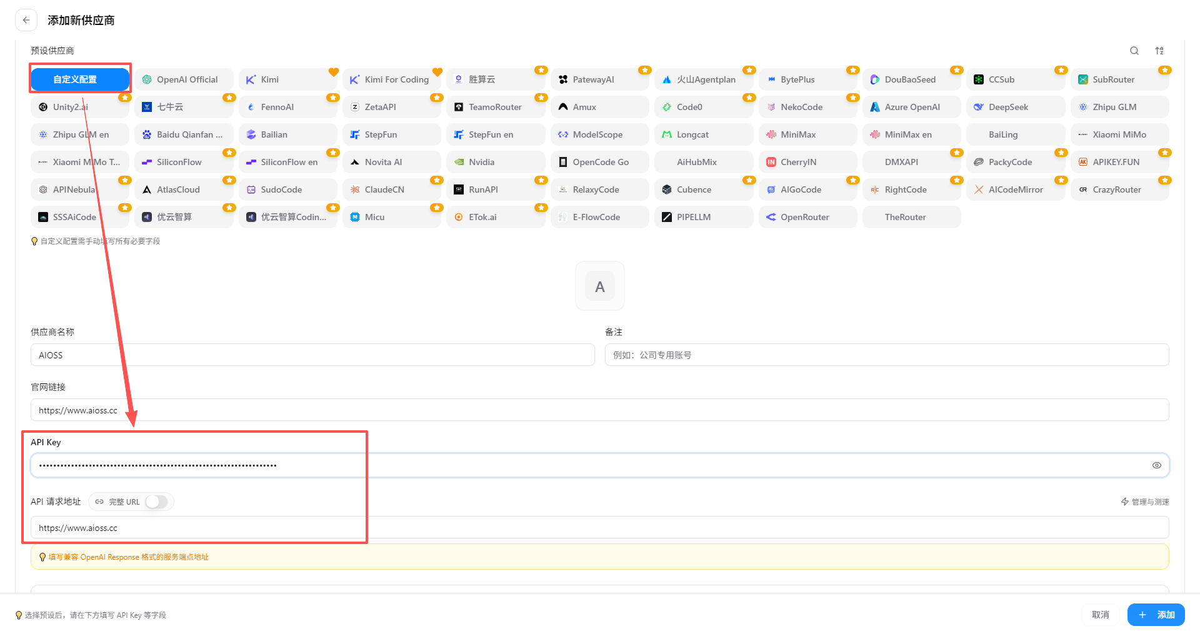
Task: Select the CrazyRouter preset
Action: click(1120, 189)
